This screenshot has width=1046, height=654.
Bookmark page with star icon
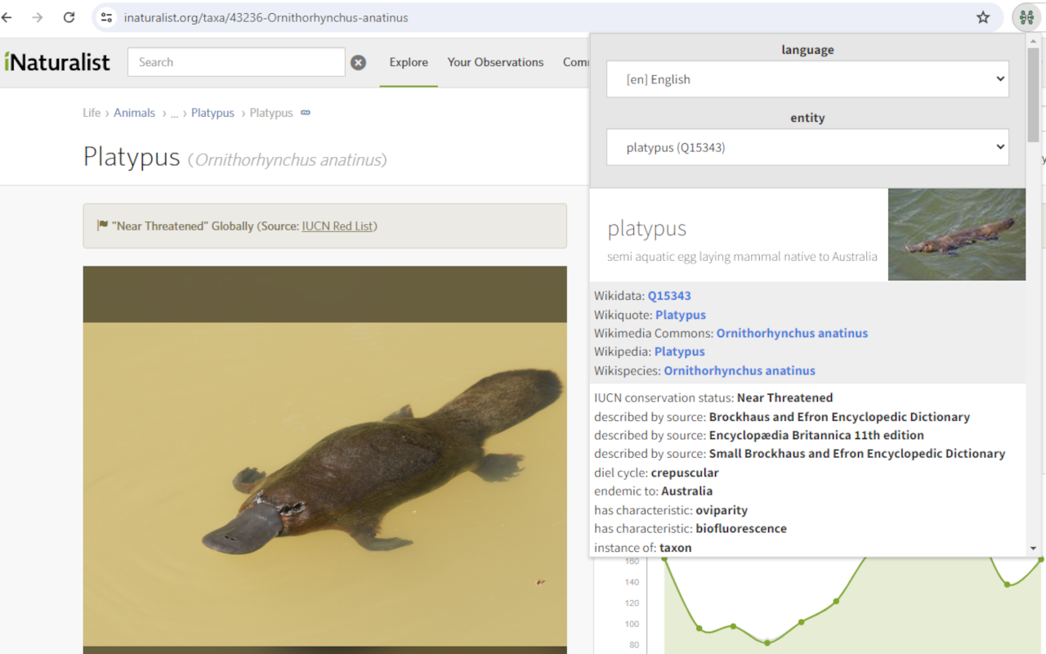pyautogui.click(x=983, y=17)
